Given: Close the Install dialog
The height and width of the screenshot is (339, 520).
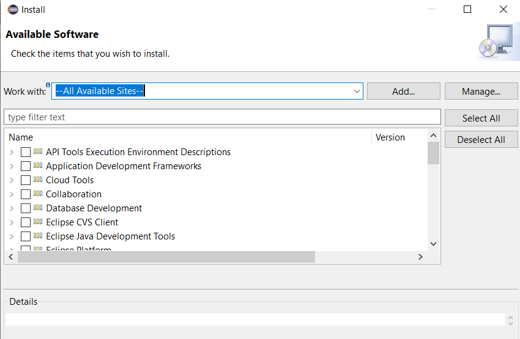Looking at the screenshot, I should click(503, 9).
